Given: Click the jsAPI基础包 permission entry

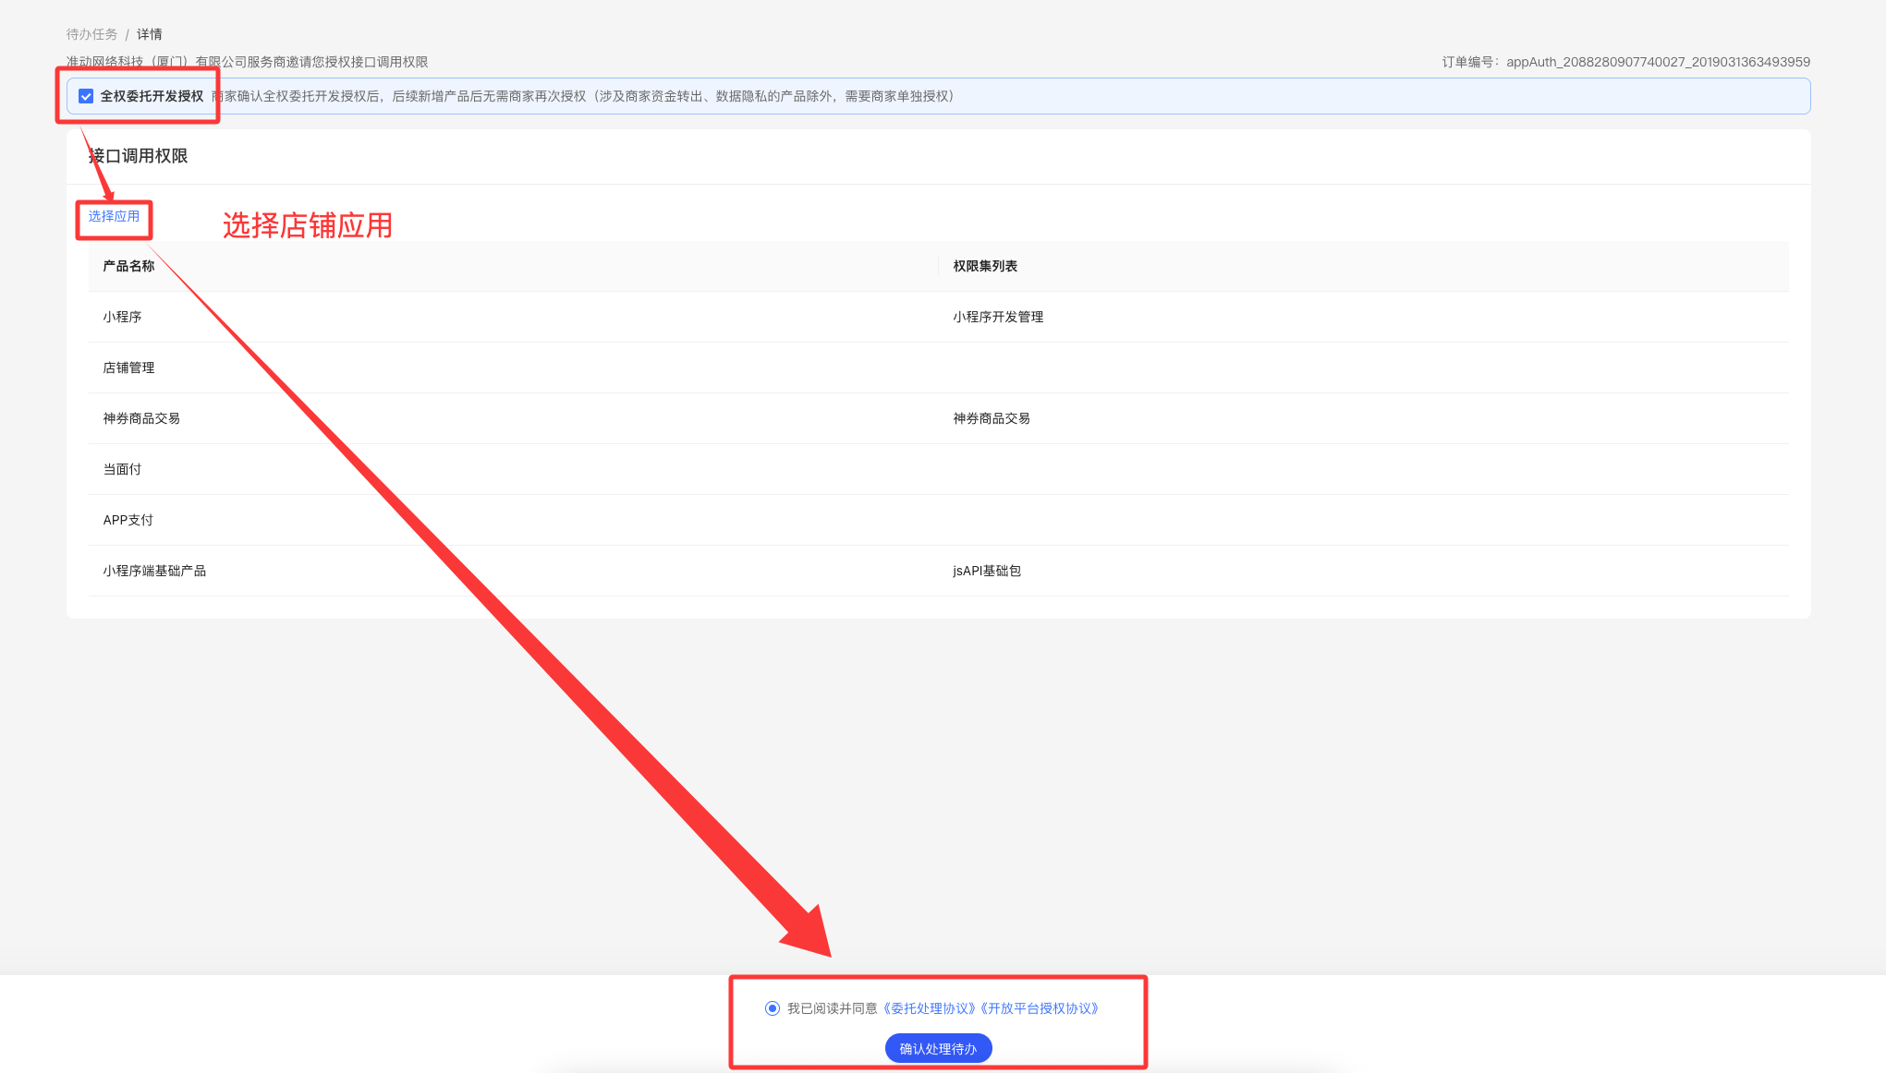Looking at the screenshot, I should point(987,571).
